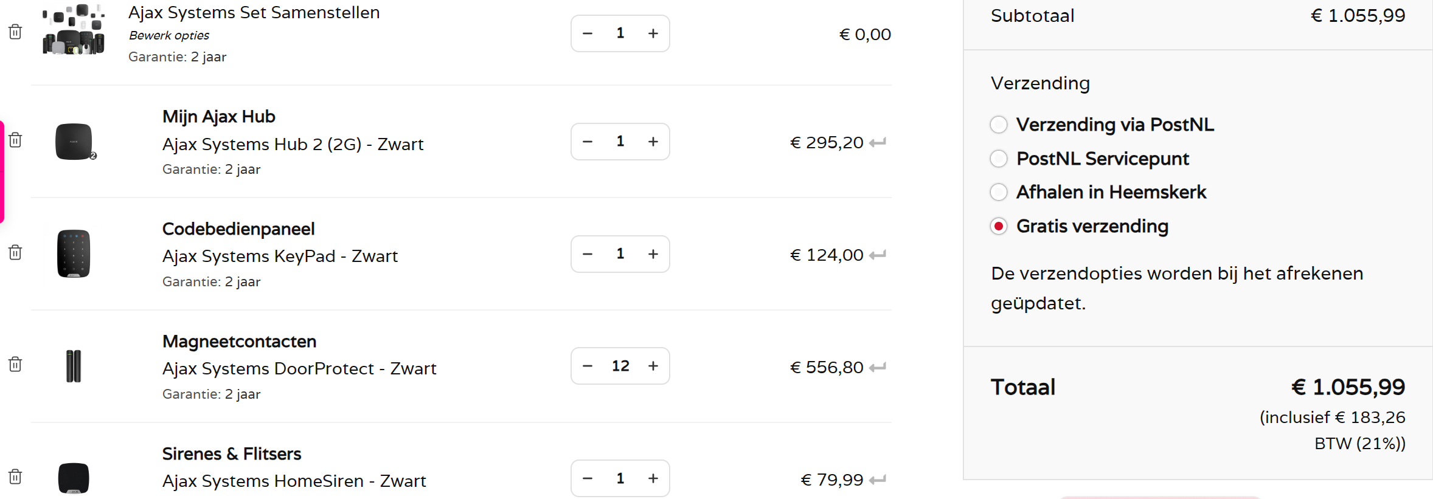1433x499 pixels.
Task: Click return arrow next to € 124,00
Action: click(878, 255)
